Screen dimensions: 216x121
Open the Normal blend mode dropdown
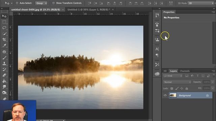coord(177,82)
